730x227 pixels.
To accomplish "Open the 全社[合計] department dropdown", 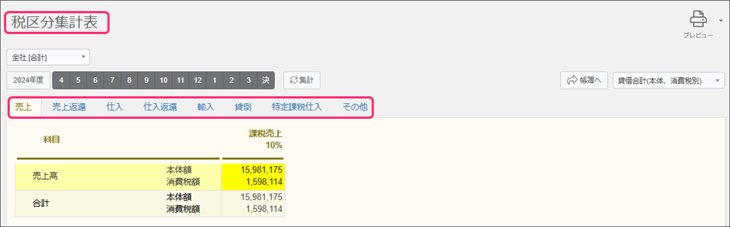I will 48,57.
